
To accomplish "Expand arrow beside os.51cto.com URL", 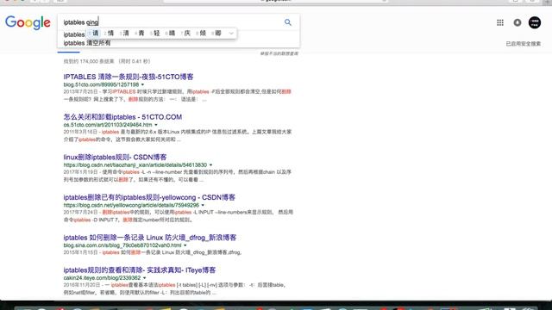I will tap(156, 125).
